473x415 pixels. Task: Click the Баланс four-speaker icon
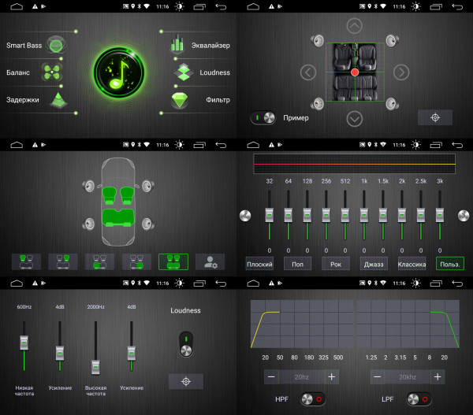tap(52, 72)
